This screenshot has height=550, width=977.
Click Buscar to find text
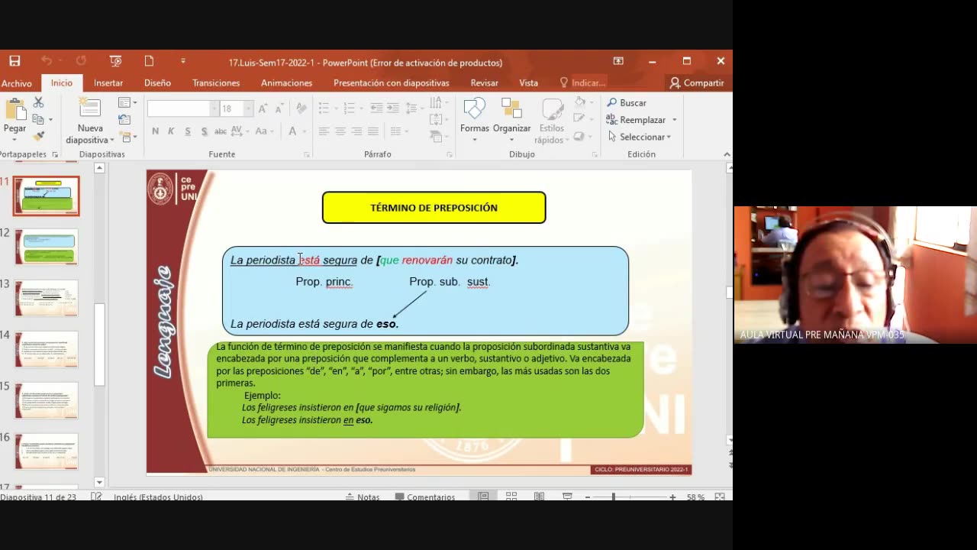point(627,102)
